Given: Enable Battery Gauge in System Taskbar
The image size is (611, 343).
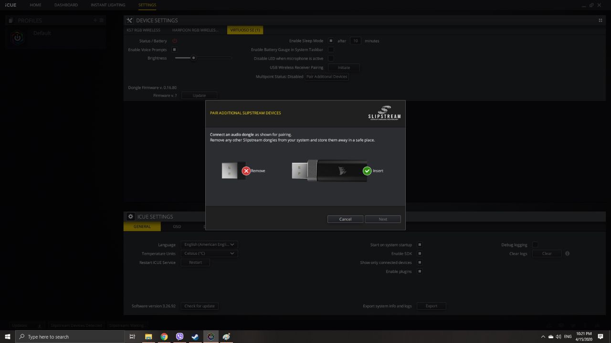Looking at the screenshot, I should 330,50.
